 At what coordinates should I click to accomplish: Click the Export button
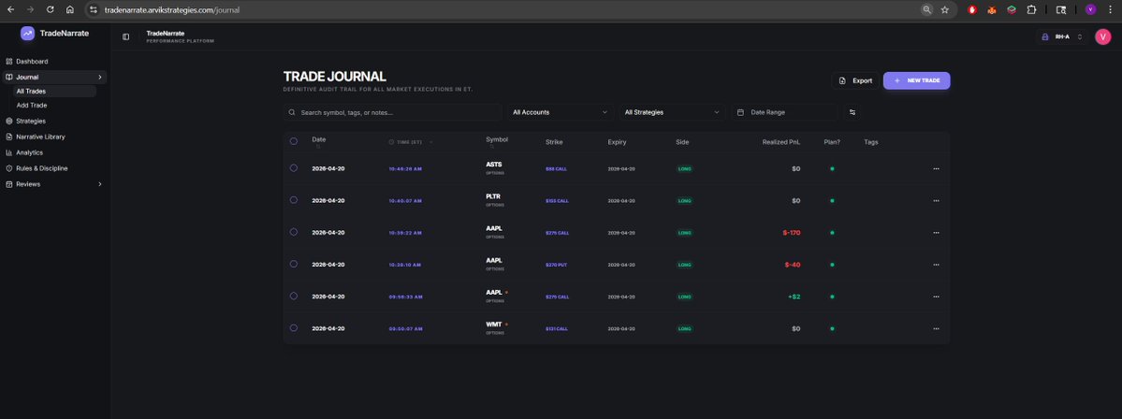pos(855,80)
